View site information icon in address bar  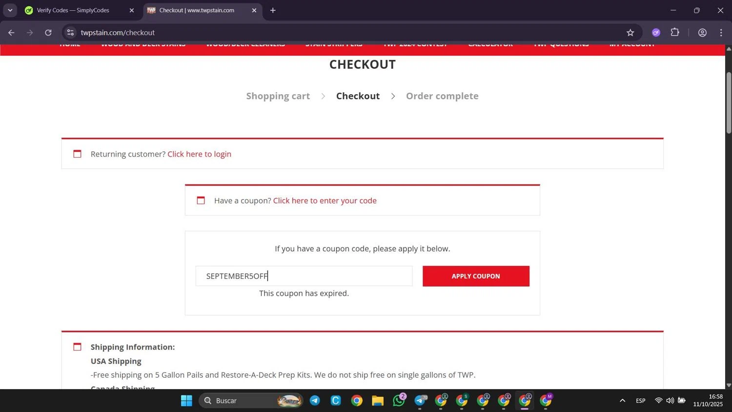(x=70, y=33)
